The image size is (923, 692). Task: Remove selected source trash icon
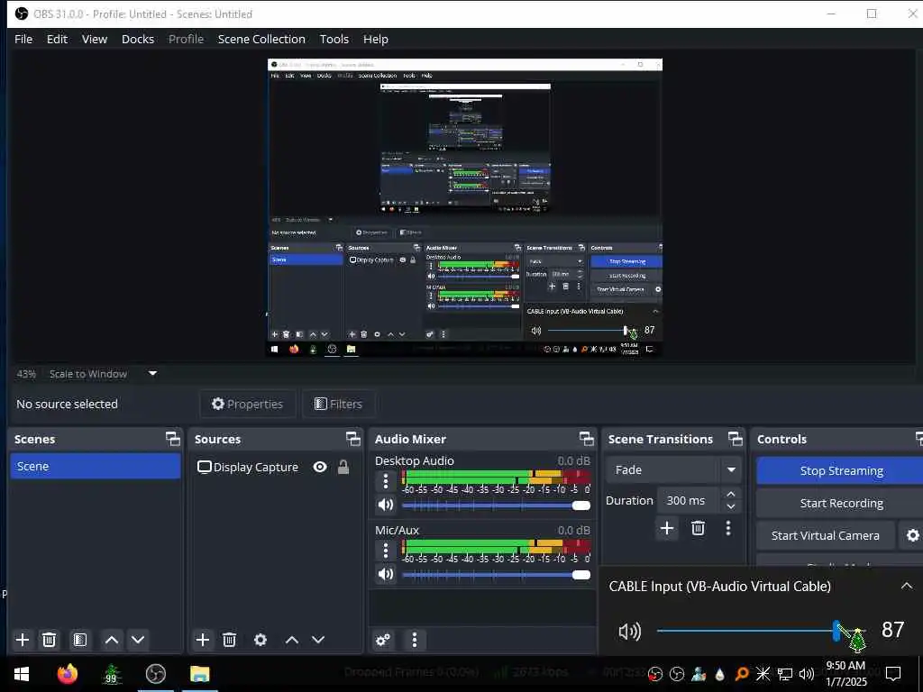(x=230, y=640)
